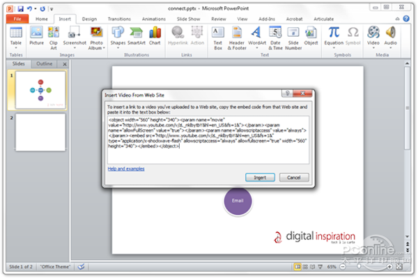
Task: Click Cancel in the video dialog
Action: tap(294, 177)
